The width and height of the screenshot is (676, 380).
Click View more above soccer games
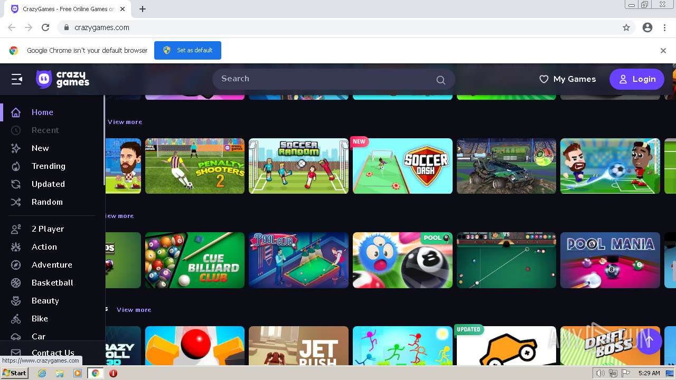point(125,122)
